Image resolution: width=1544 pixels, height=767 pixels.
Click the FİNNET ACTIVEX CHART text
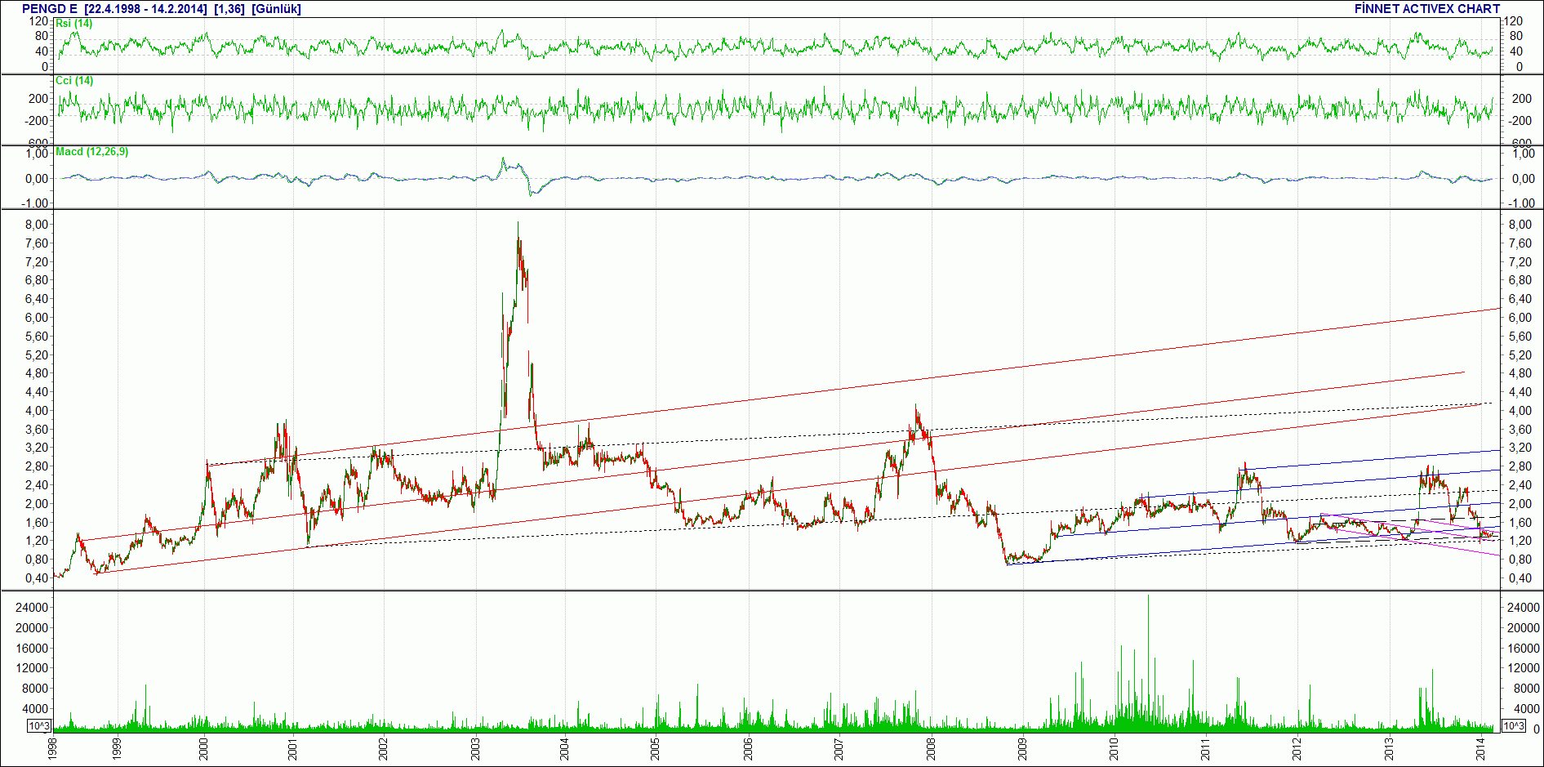1427,9
